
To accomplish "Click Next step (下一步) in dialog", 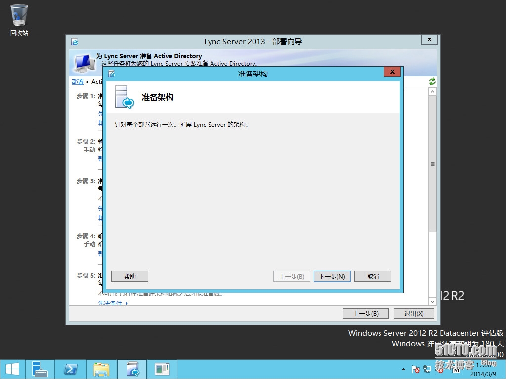I will [332, 276].
